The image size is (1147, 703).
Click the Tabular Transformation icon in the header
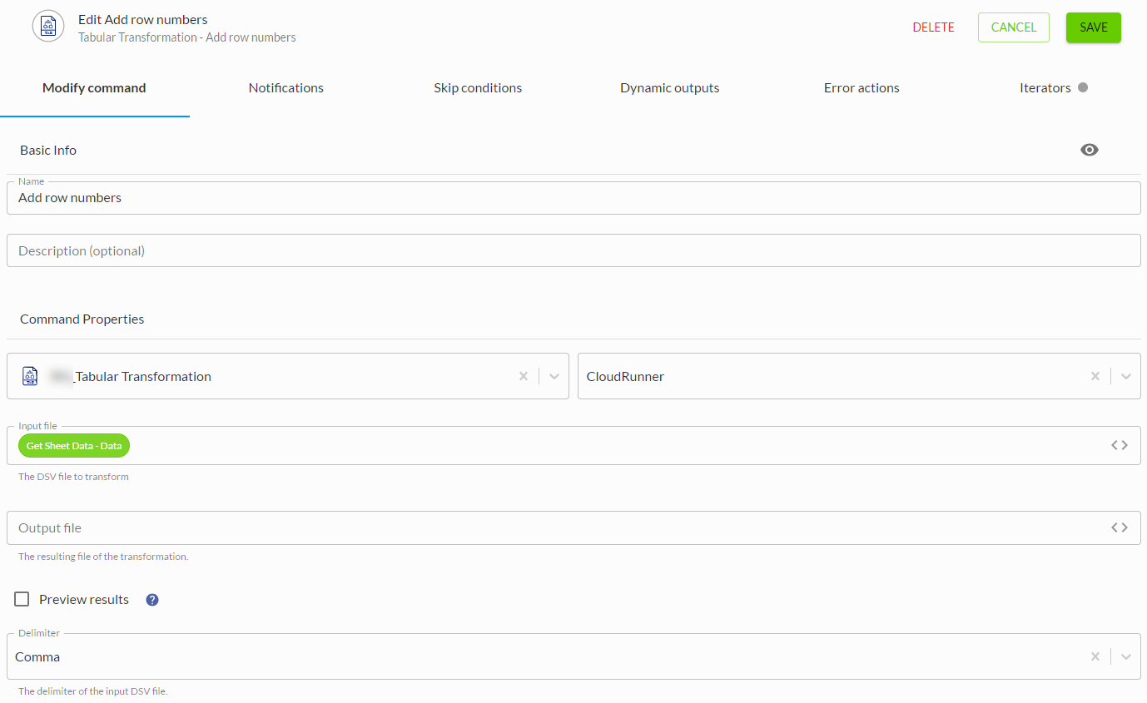[x=48, y=27]
